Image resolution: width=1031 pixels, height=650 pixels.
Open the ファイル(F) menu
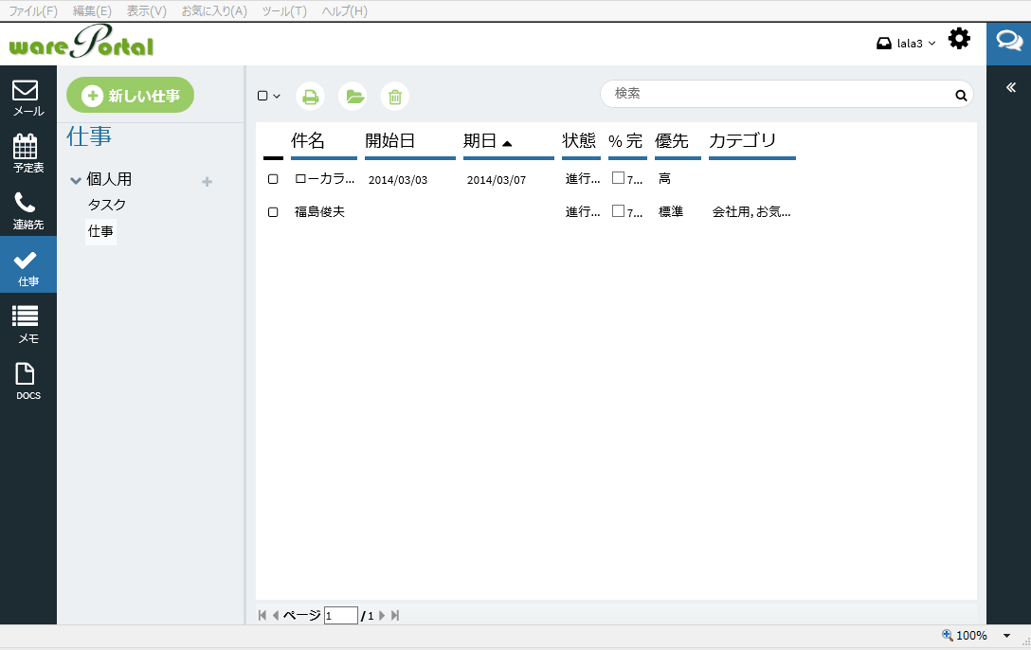[x=32, y=10]
